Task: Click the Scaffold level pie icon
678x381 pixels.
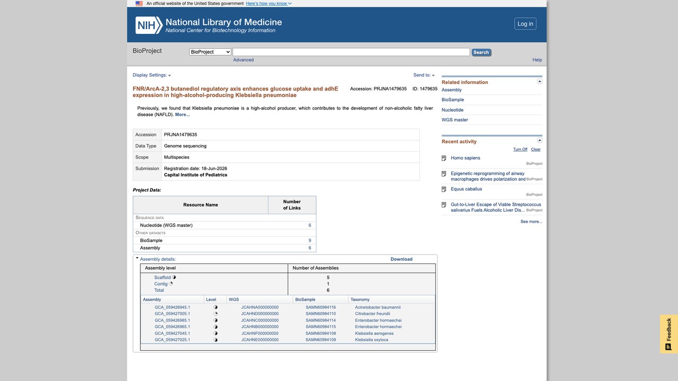Action: coord(174,277)
